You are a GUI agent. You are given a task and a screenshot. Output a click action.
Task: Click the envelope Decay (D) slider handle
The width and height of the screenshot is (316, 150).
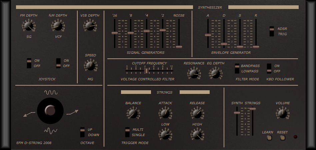click(224, 44)
